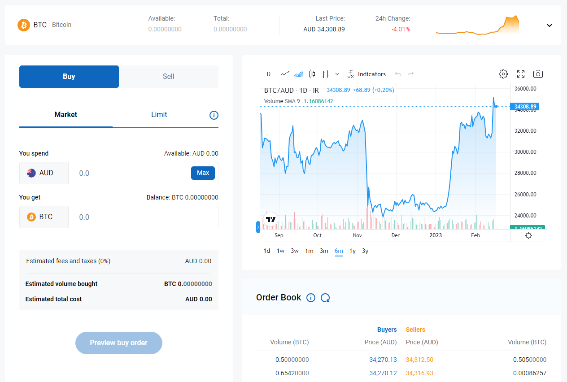
Task: Expand the BTC header chevron
Action: coord(550,25)
